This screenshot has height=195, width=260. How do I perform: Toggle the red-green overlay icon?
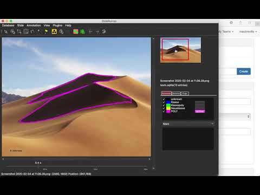pyautogui.click(x=76, y=31)
